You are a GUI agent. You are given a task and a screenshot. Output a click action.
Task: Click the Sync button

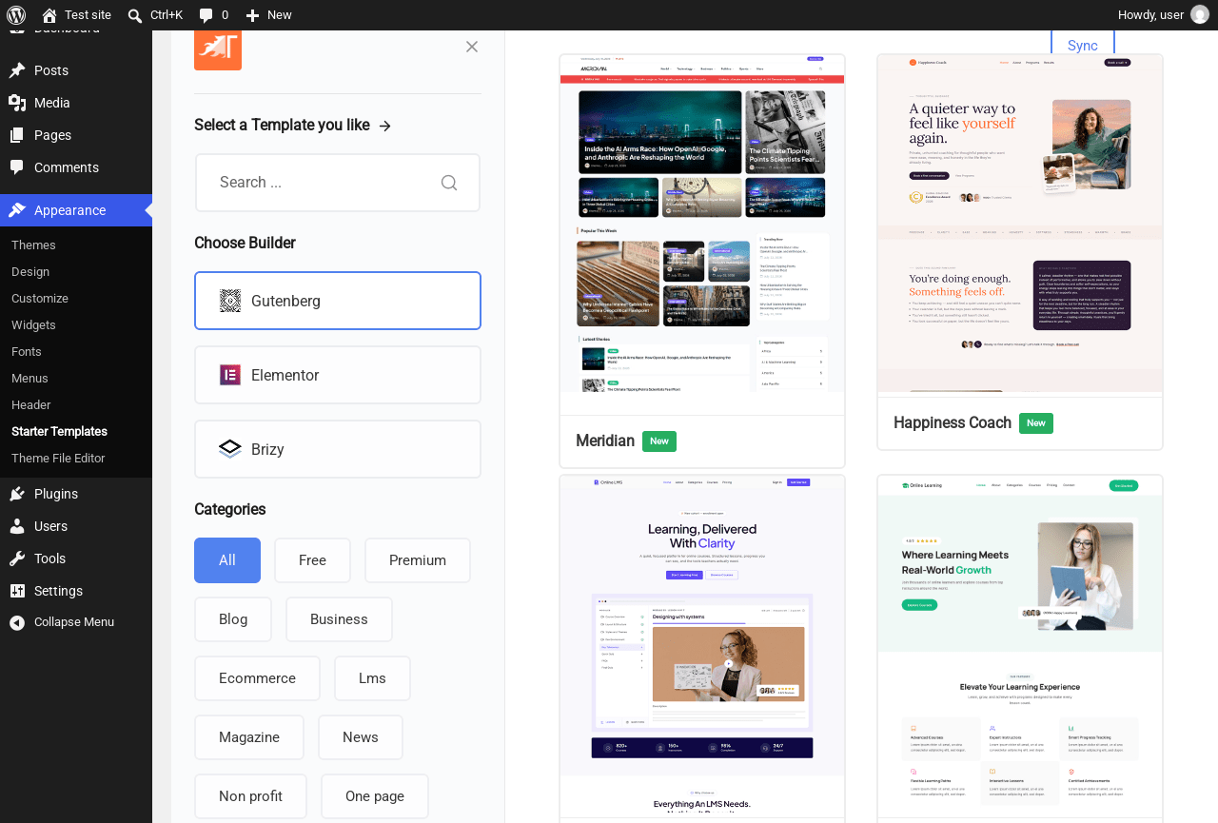pos(1083,45)
